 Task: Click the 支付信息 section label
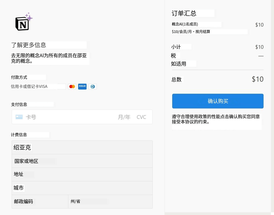[19, 104]
